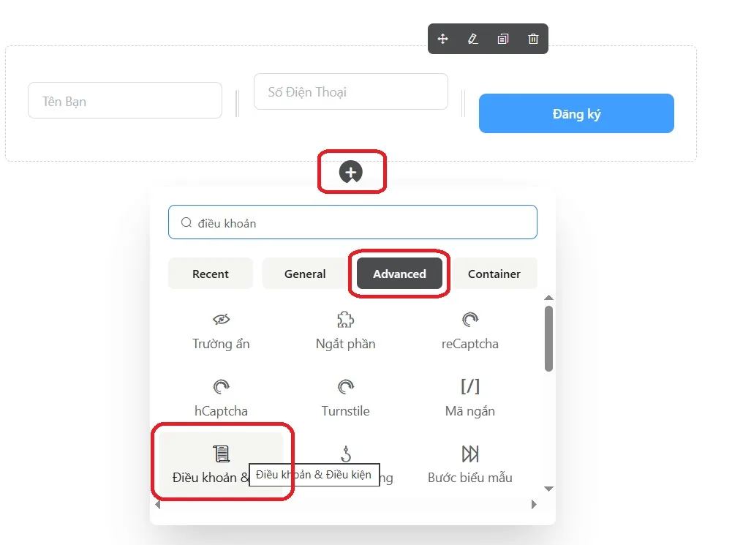This screenshot has height=545, width=732.
Task: Click the trash Delete icon in the toolbar
Action: [532, 39]
